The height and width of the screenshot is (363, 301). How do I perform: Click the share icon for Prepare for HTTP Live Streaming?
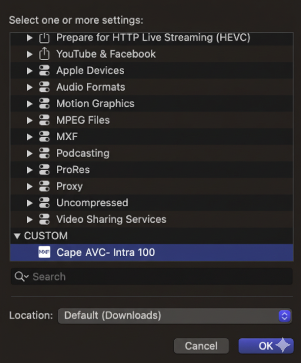[x=44, y=38]
